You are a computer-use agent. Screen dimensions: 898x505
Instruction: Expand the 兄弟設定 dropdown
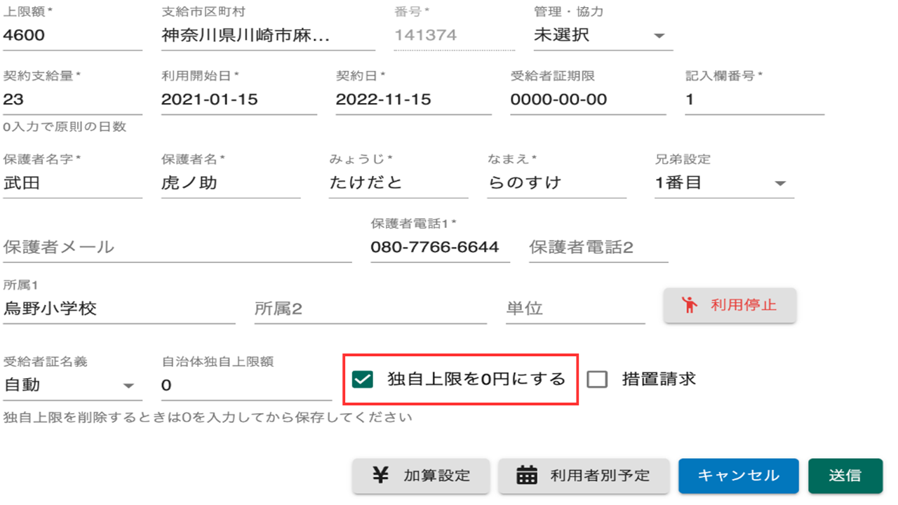tap(723, 183)
